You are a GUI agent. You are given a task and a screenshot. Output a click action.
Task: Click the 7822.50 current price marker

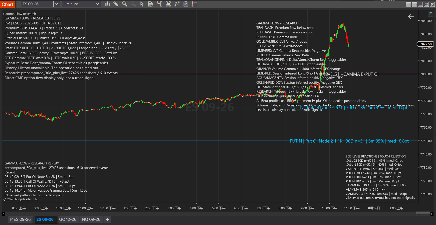pos(426,44)
